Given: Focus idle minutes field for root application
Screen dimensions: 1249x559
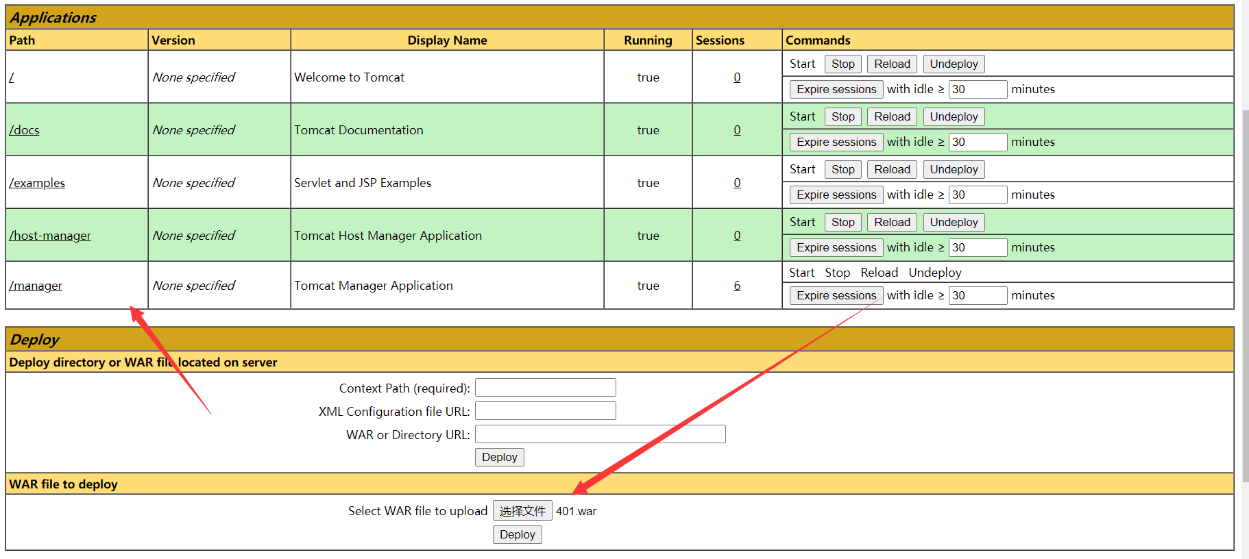Looking at the screenshot, I should (978, 89).
